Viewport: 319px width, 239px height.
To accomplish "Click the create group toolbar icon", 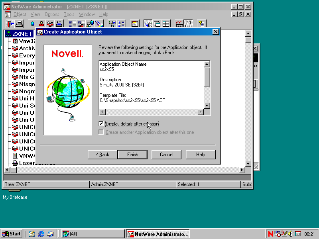I will click(50, 24).
